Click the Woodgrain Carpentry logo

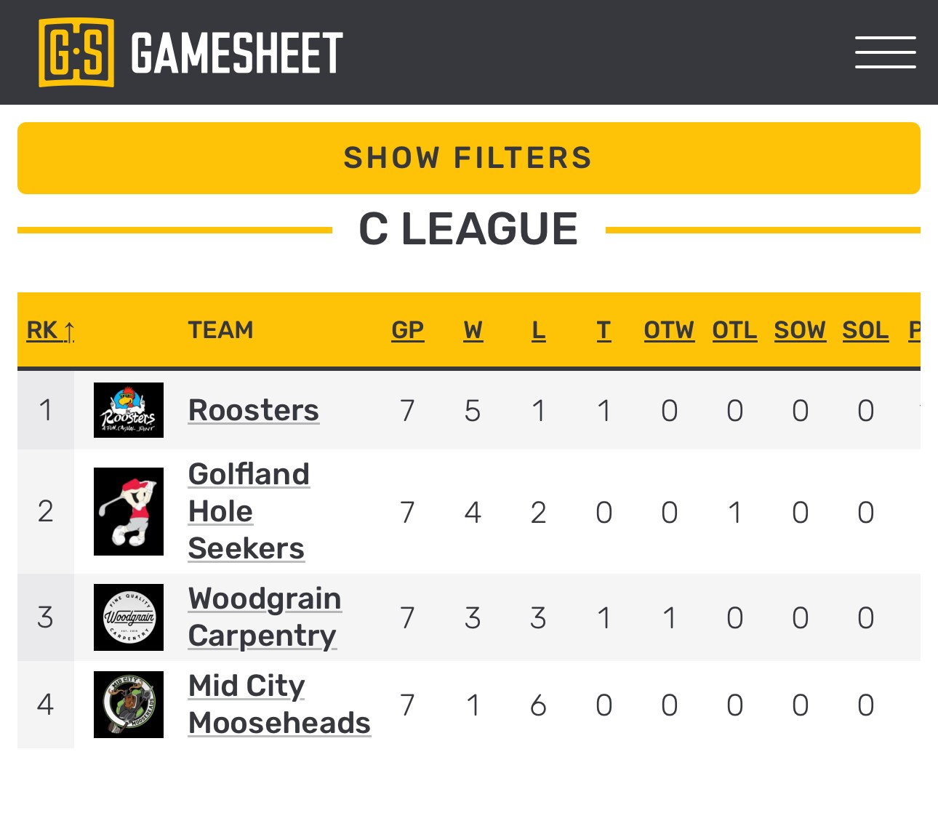129,617
